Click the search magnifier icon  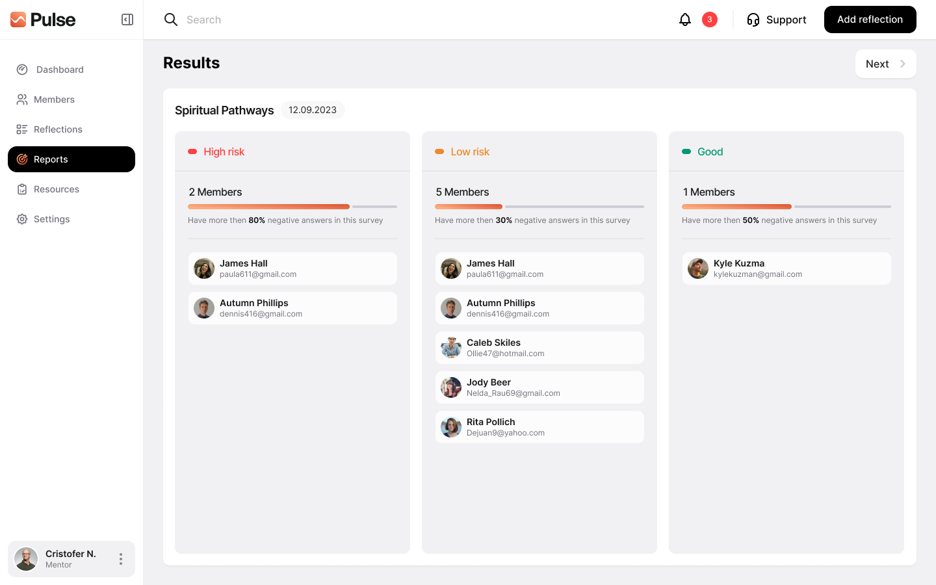click(171, 19)
